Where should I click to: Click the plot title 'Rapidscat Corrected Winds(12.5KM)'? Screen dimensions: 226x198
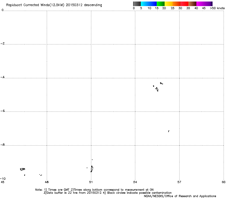[x=35, y=5]
